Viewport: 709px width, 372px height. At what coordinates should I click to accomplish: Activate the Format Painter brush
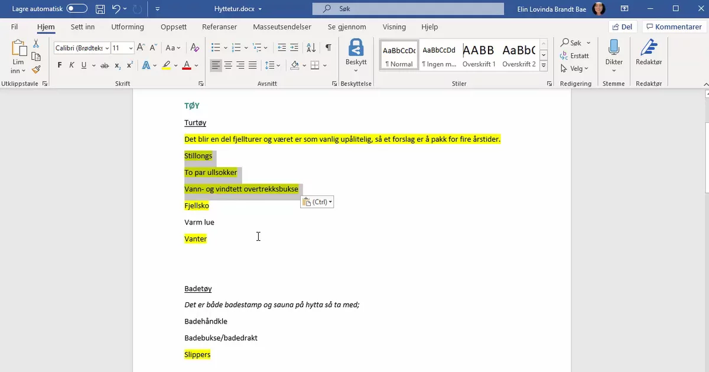(x=36, y=69)
